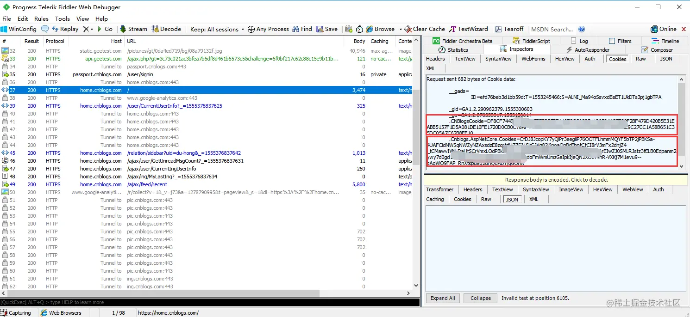The width and height of the screenshot is (690, 317).
Task: Switch to the FiddlerScript tab
Action: (531, 41)
